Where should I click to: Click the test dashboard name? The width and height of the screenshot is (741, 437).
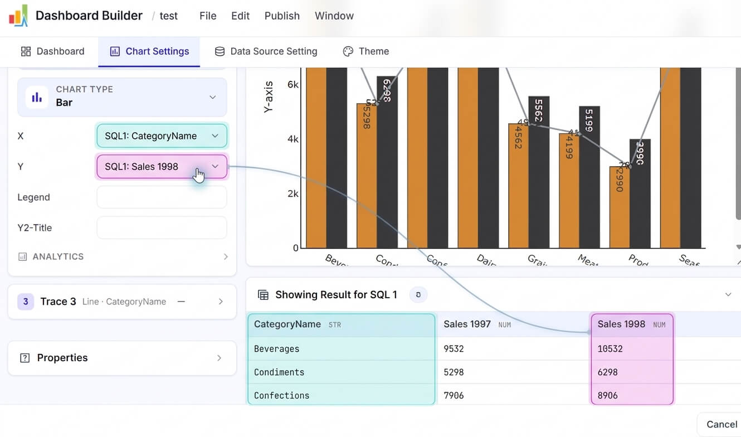[168, 16]
